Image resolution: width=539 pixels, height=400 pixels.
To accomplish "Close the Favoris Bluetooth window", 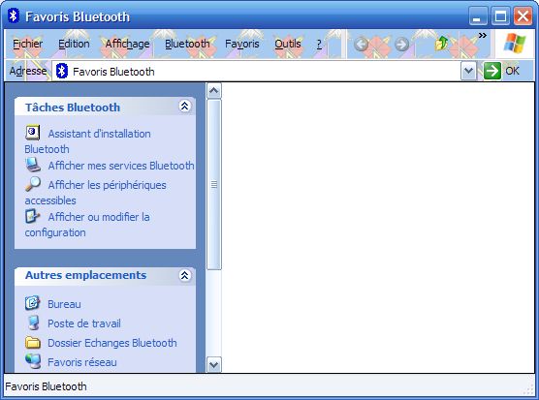I will (523, 16).
